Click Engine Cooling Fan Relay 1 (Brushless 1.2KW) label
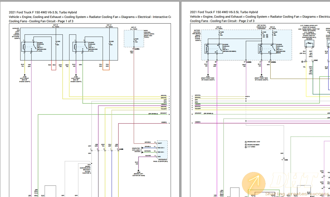The height and width of the screenshot is (197, 330). click(42, 47)
